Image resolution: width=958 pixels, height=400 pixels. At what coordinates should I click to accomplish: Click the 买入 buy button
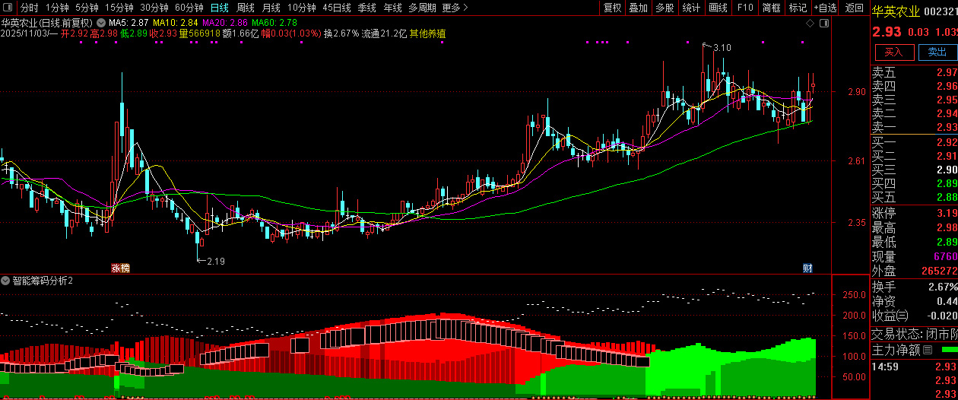click(x=893, y=52)
